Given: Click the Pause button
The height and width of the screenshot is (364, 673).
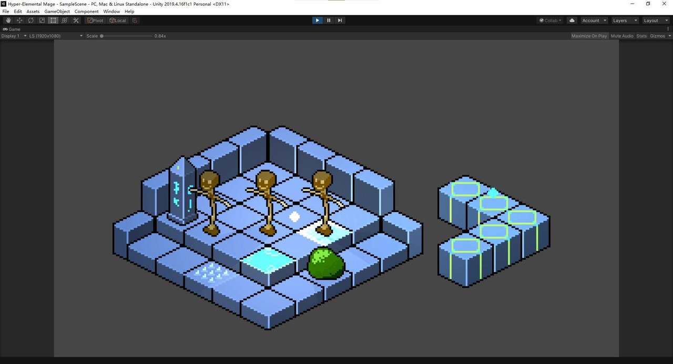Looking at the screenshot, I should [x=329, y=20].
